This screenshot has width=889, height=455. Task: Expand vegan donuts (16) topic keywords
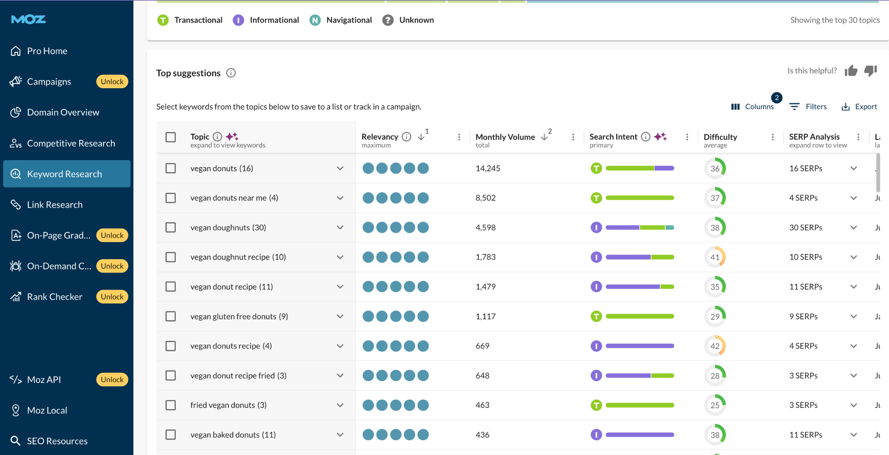click(340, 168)
